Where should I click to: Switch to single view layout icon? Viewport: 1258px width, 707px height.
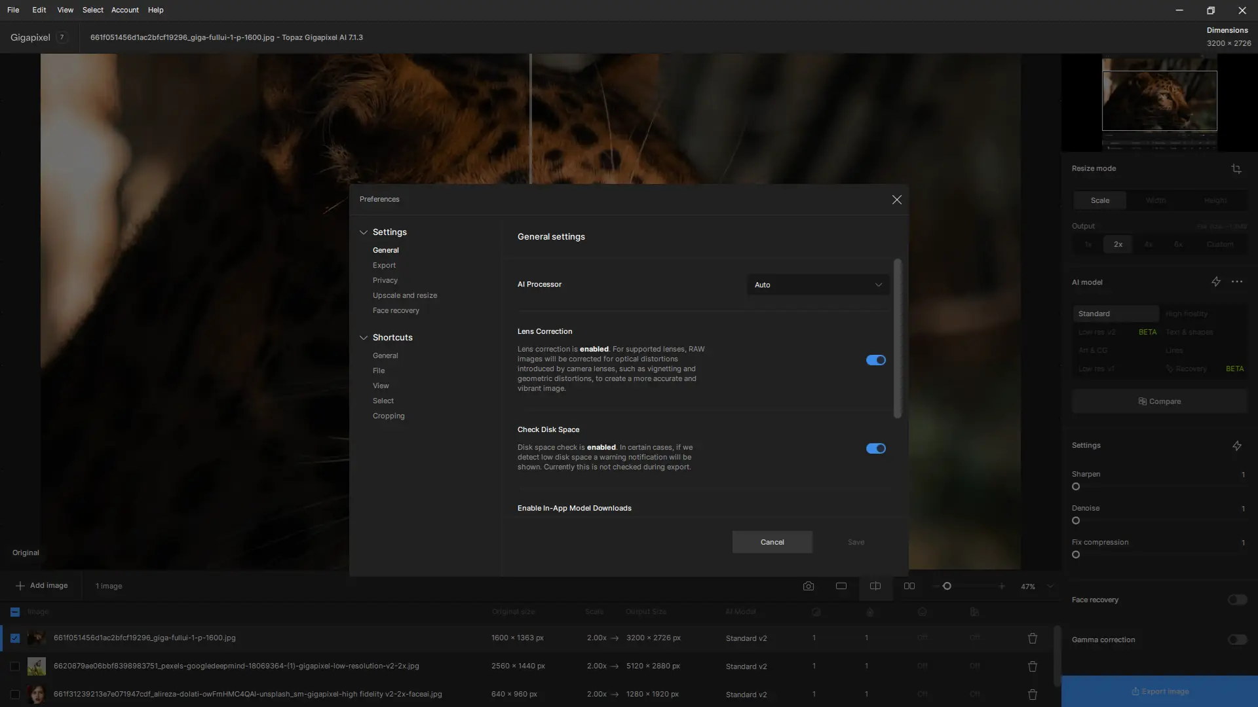pos(841,586)
